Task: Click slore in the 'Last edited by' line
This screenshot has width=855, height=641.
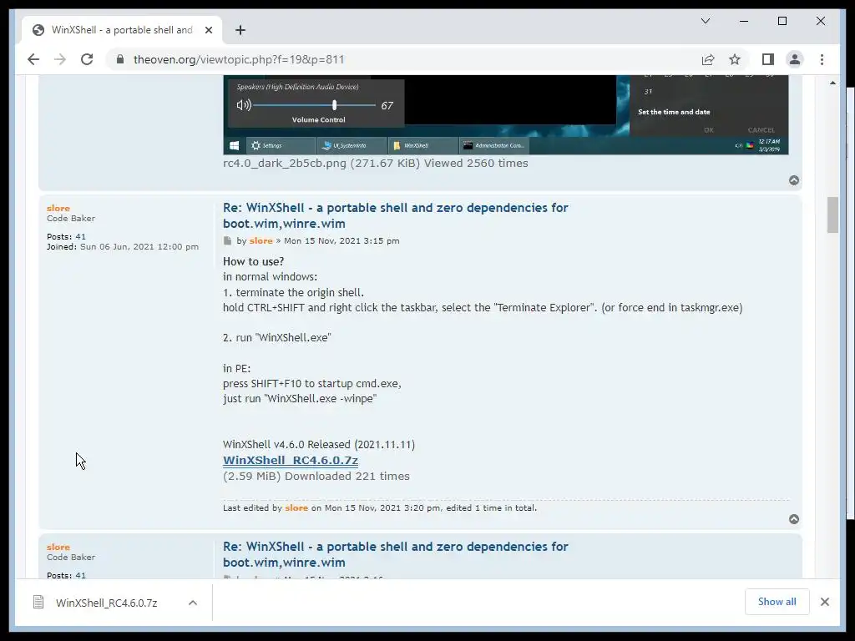Action: pos(296,508)
